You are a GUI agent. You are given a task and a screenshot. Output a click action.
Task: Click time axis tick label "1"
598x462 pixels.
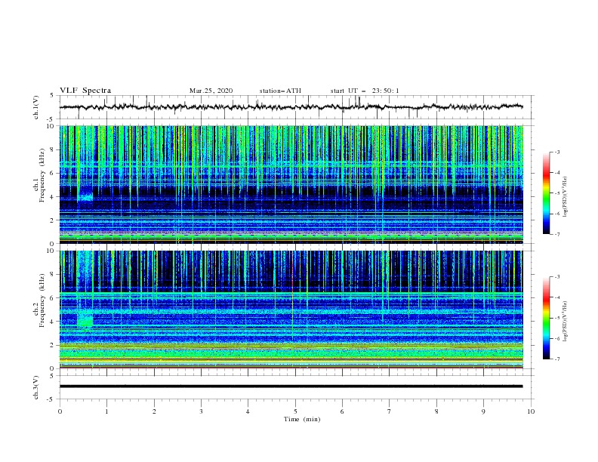coord(106,411)
